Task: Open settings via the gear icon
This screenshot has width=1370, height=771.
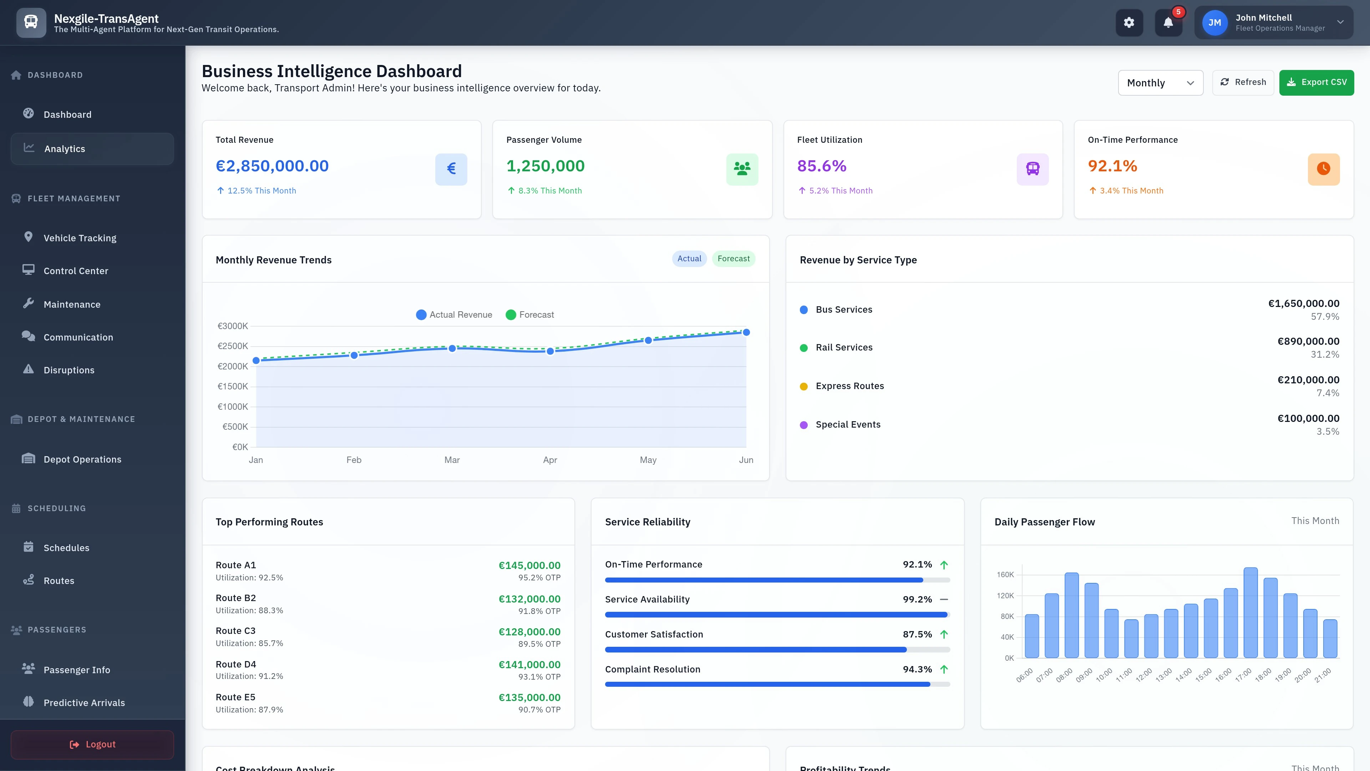Action: [1129, 22]
